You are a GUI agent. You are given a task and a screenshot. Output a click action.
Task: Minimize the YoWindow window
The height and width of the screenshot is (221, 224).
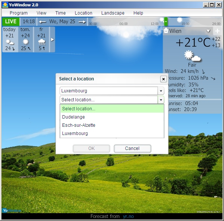coord(206,5)
